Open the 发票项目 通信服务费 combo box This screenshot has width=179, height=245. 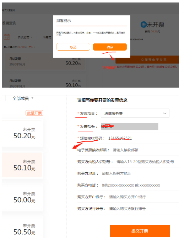coord(135,113)
